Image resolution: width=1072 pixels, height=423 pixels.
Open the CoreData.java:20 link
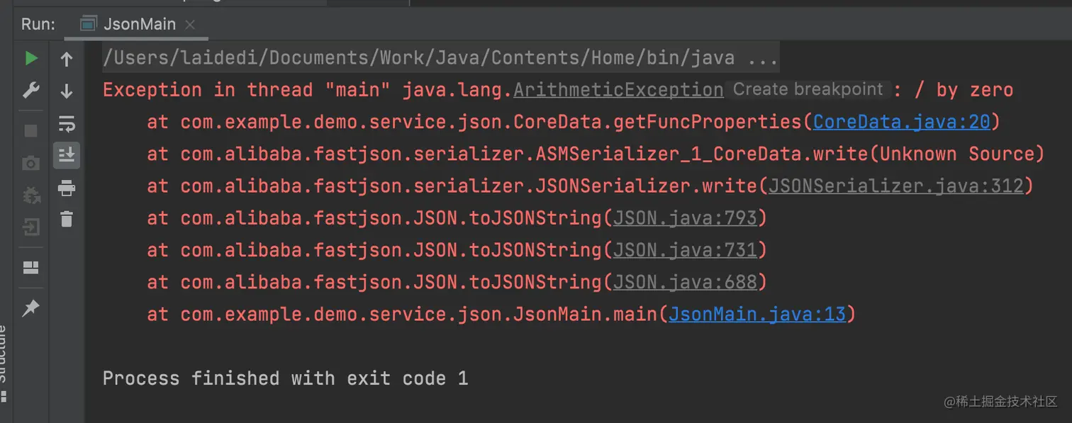(x=901, y=122)
